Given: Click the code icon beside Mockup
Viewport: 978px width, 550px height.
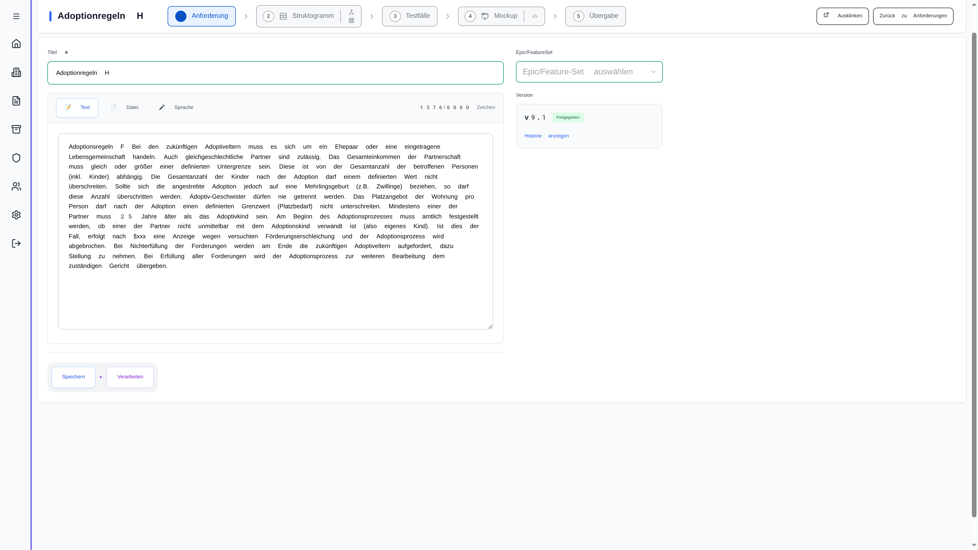Looking at the screenshot, I should point(535,16).
